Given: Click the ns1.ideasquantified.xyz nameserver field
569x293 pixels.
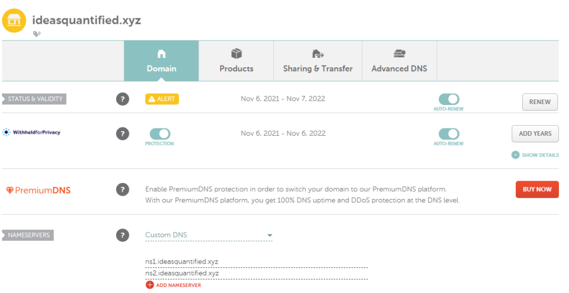Looking at the screenshot, I should click(x=257, y=262).
